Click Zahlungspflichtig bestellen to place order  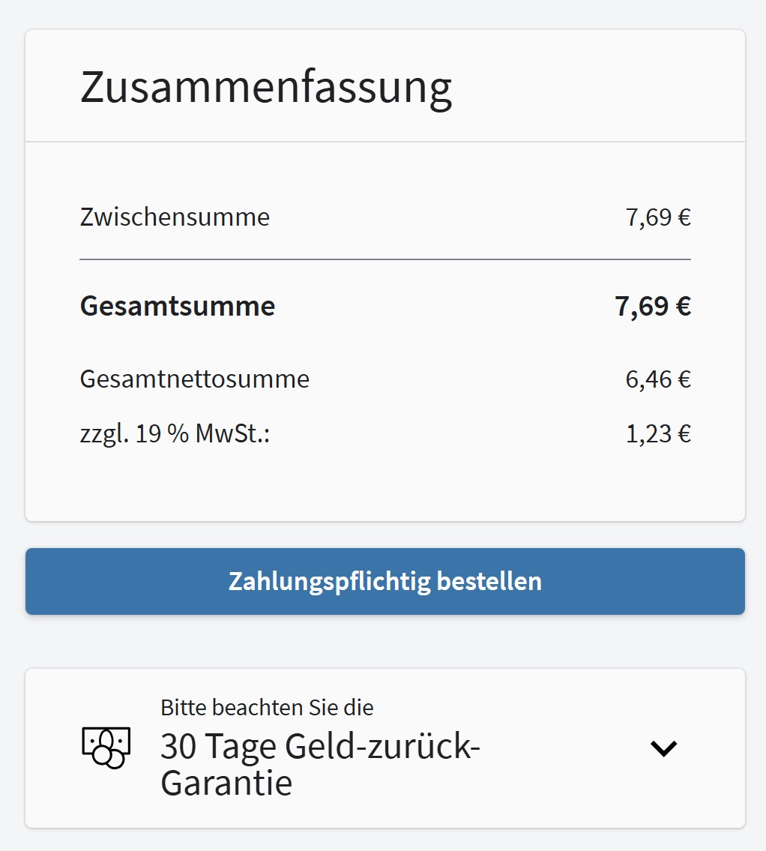point(384,581)
